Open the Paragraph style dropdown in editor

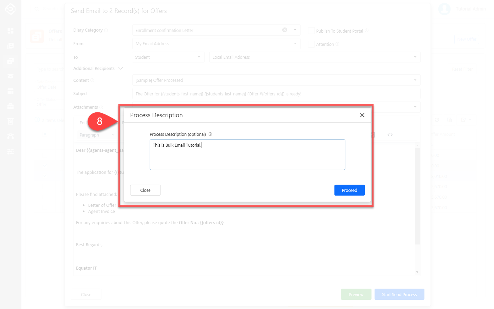point(97,135)
